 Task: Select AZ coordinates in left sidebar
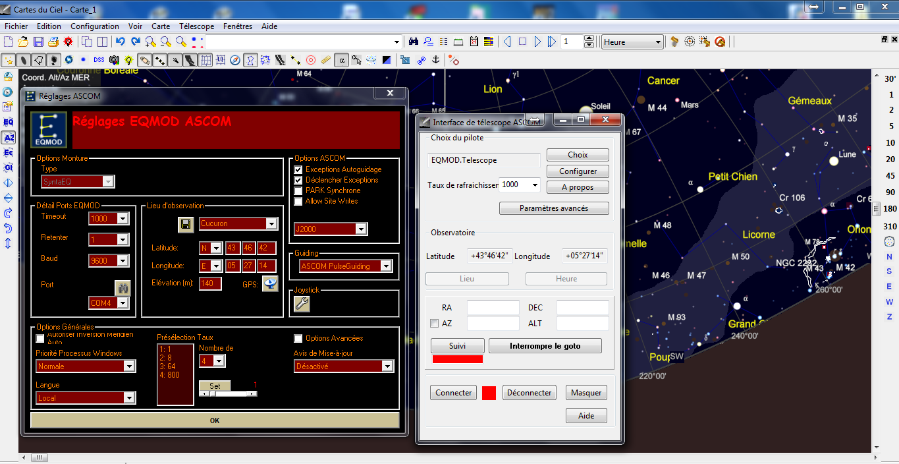click(8, 137)
